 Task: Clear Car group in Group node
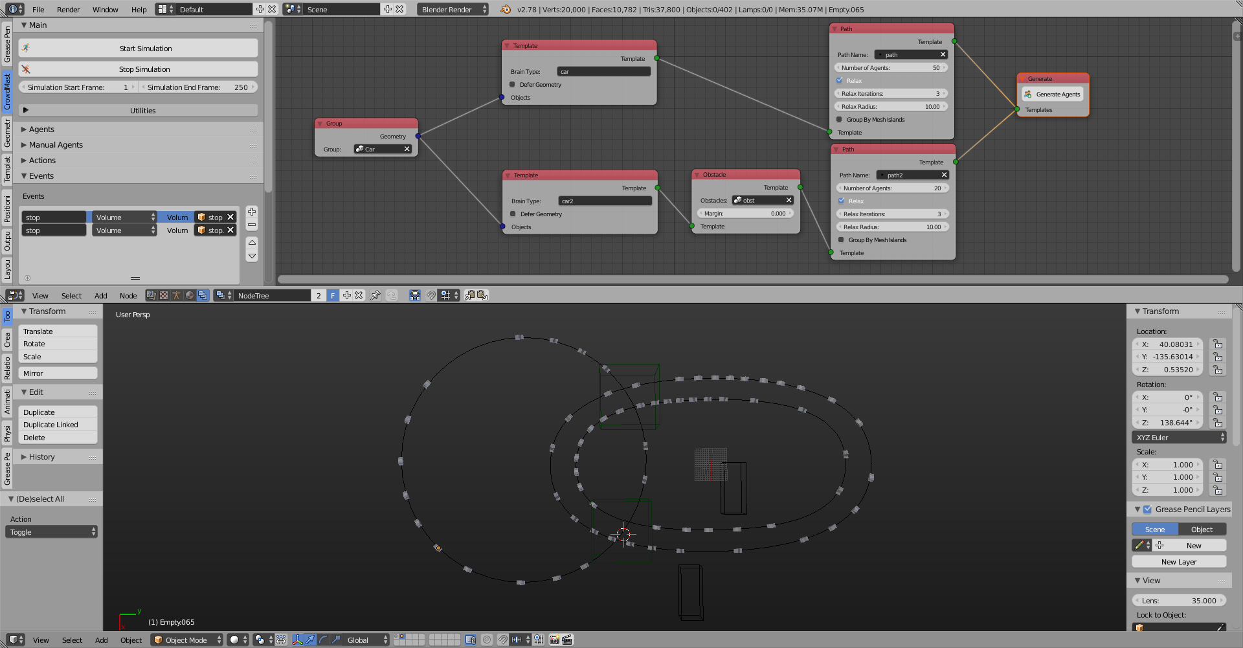tap(407, 150)
